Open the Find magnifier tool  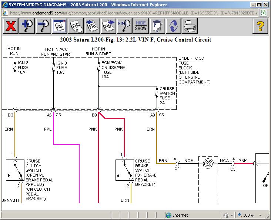click(125, 26)
